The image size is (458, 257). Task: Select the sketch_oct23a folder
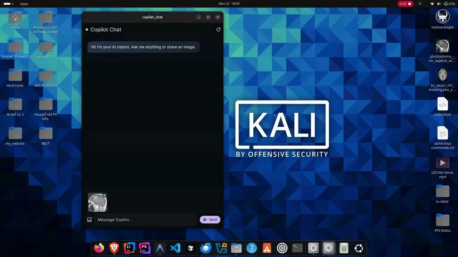tap(46, 79)
